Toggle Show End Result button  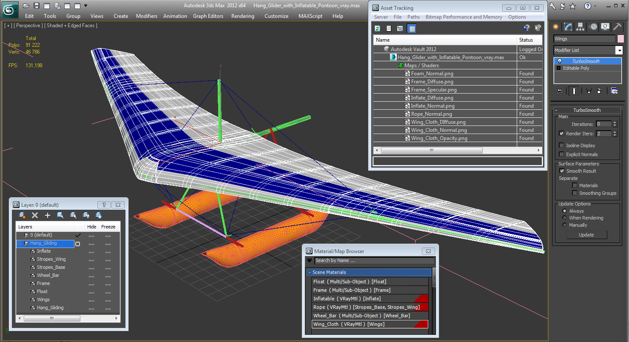click(575, 91)
